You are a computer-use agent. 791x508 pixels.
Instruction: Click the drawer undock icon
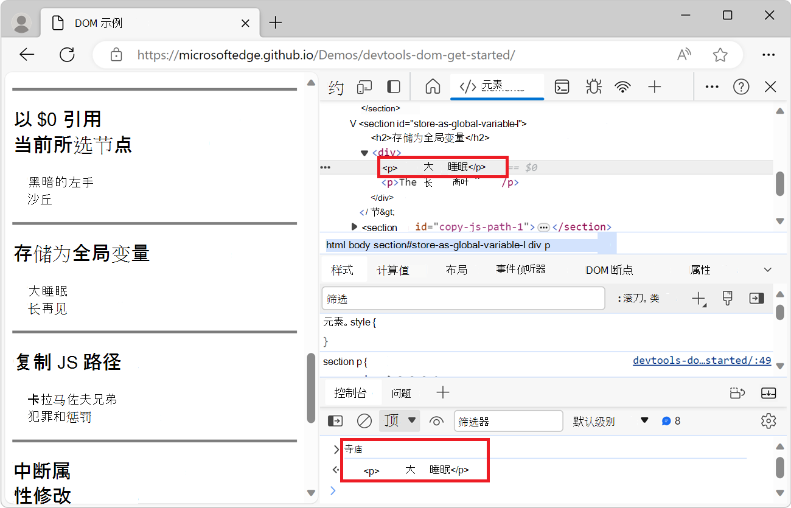tap(737, 394)
